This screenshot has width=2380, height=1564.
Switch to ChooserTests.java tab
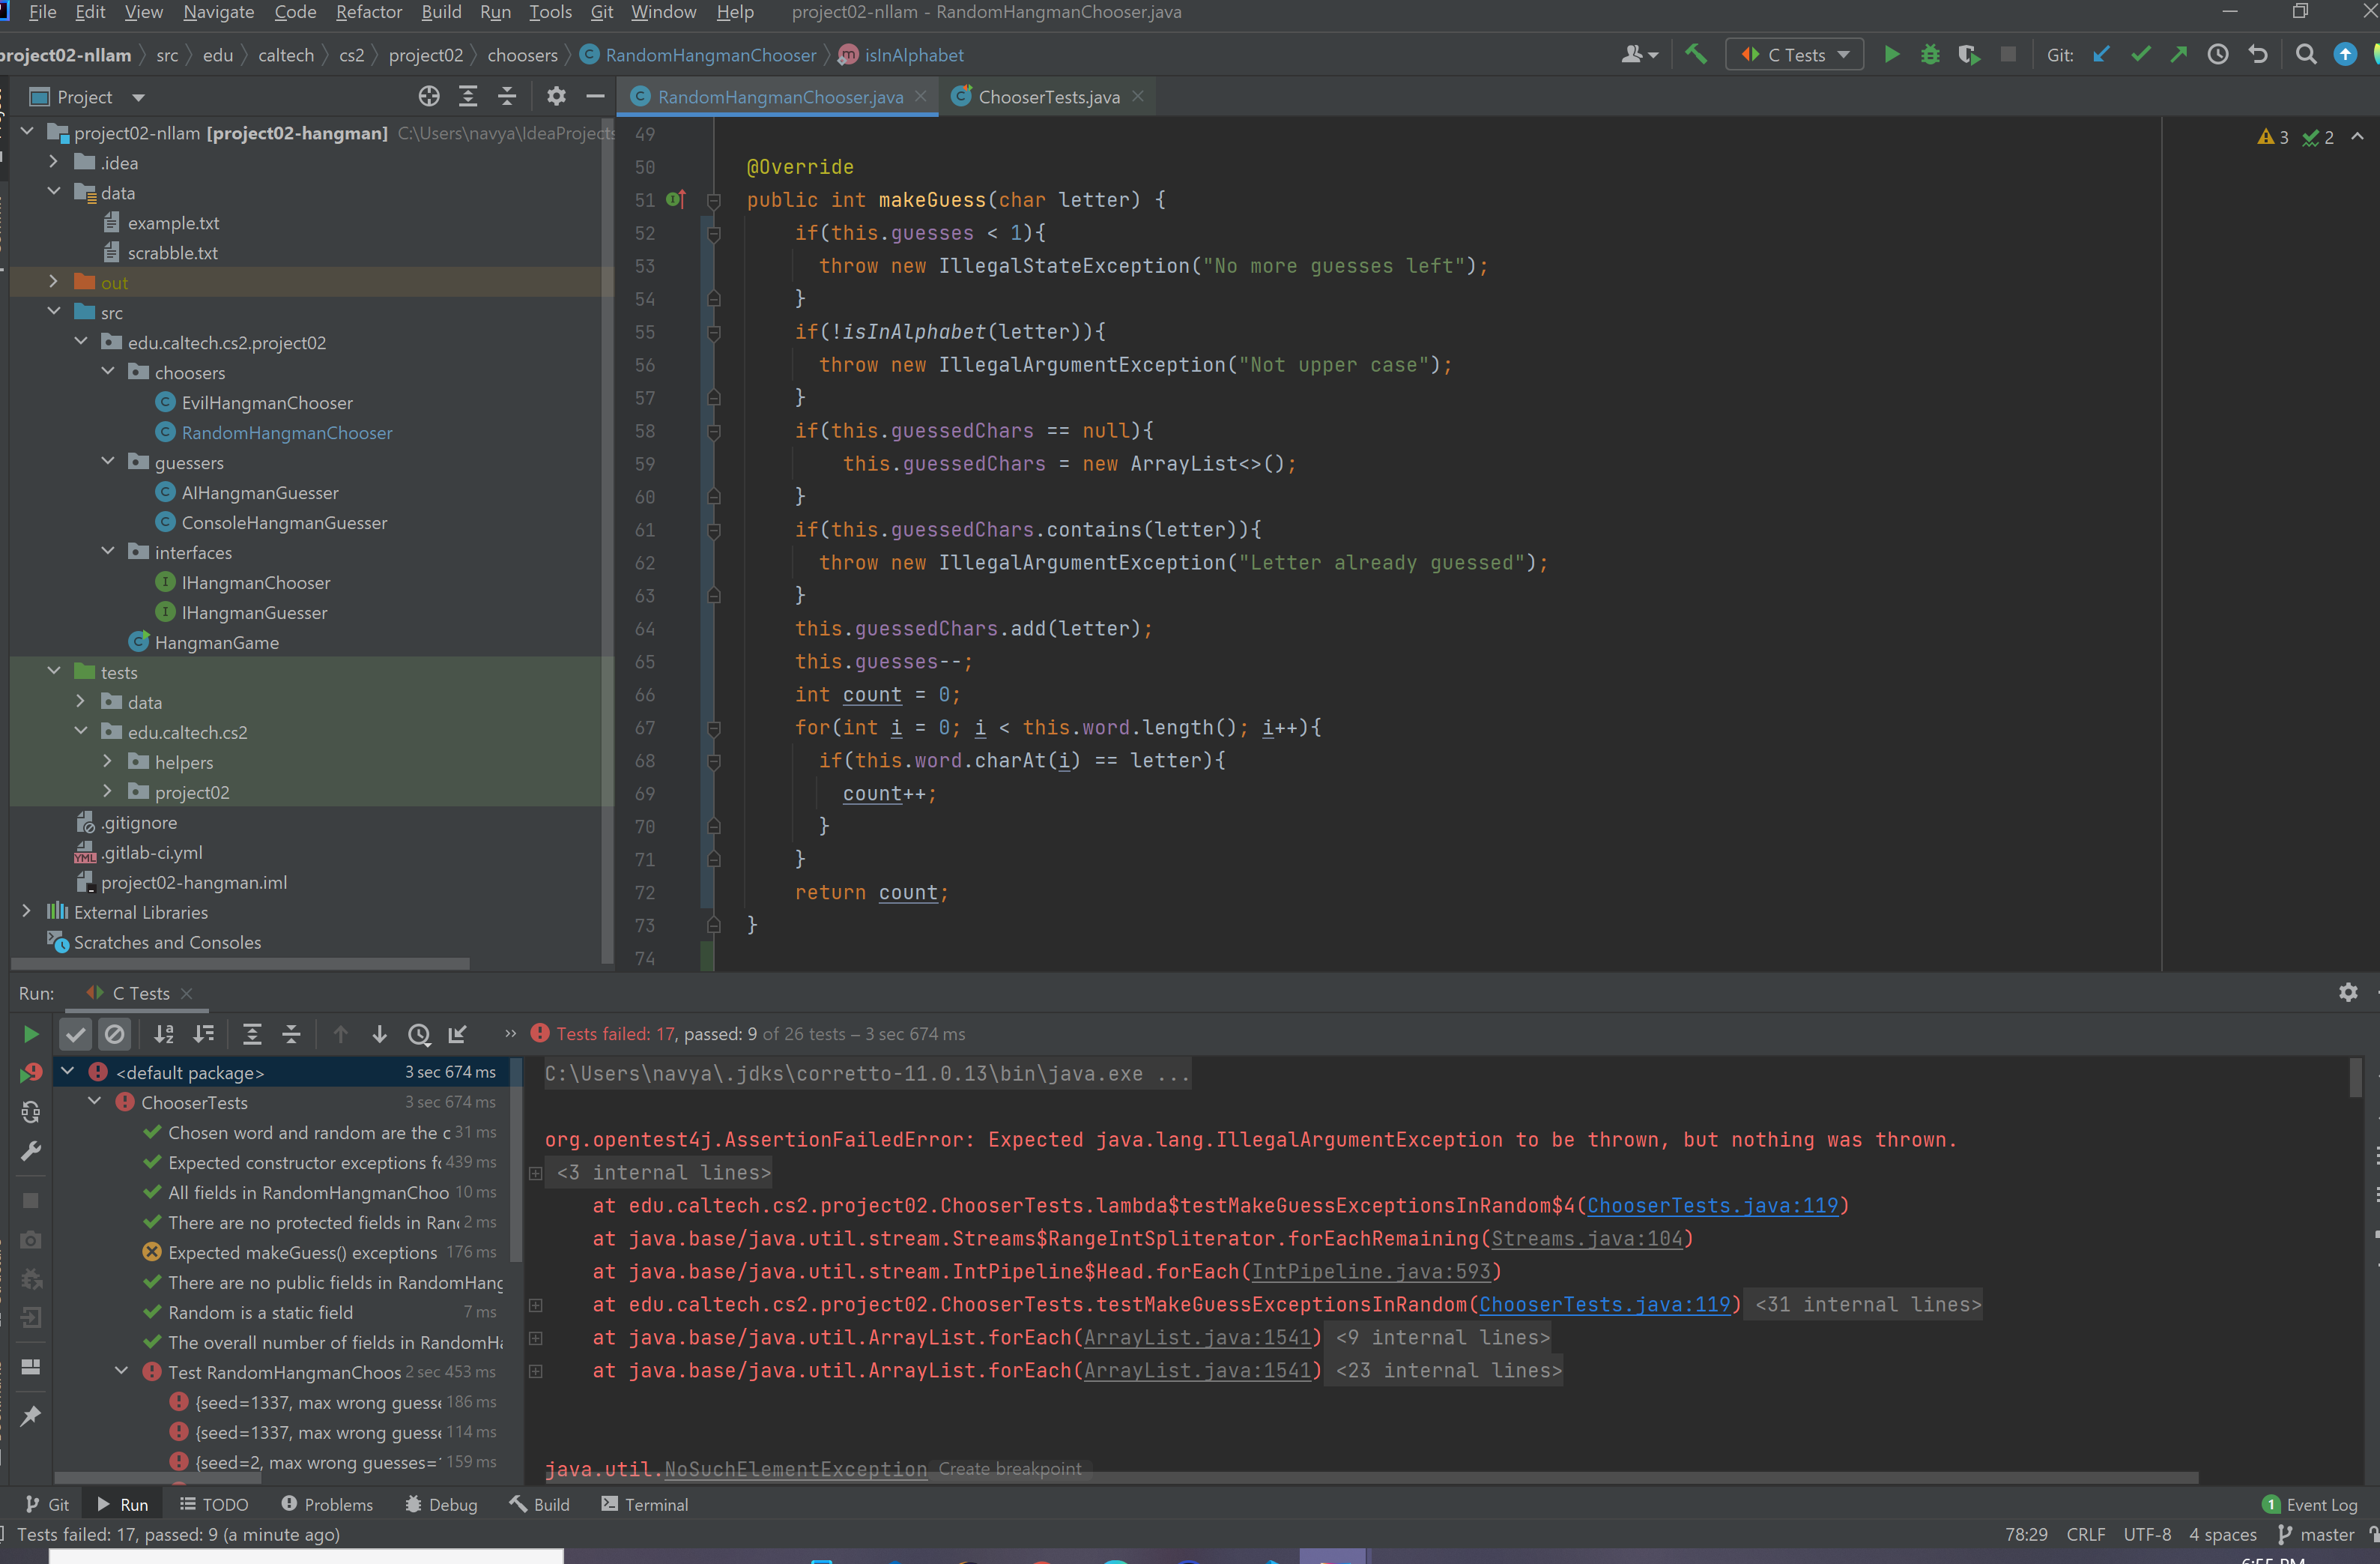pos(1048,97)
